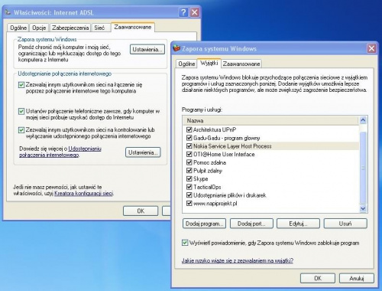Click the Nazwa column header

click(271, 120)
